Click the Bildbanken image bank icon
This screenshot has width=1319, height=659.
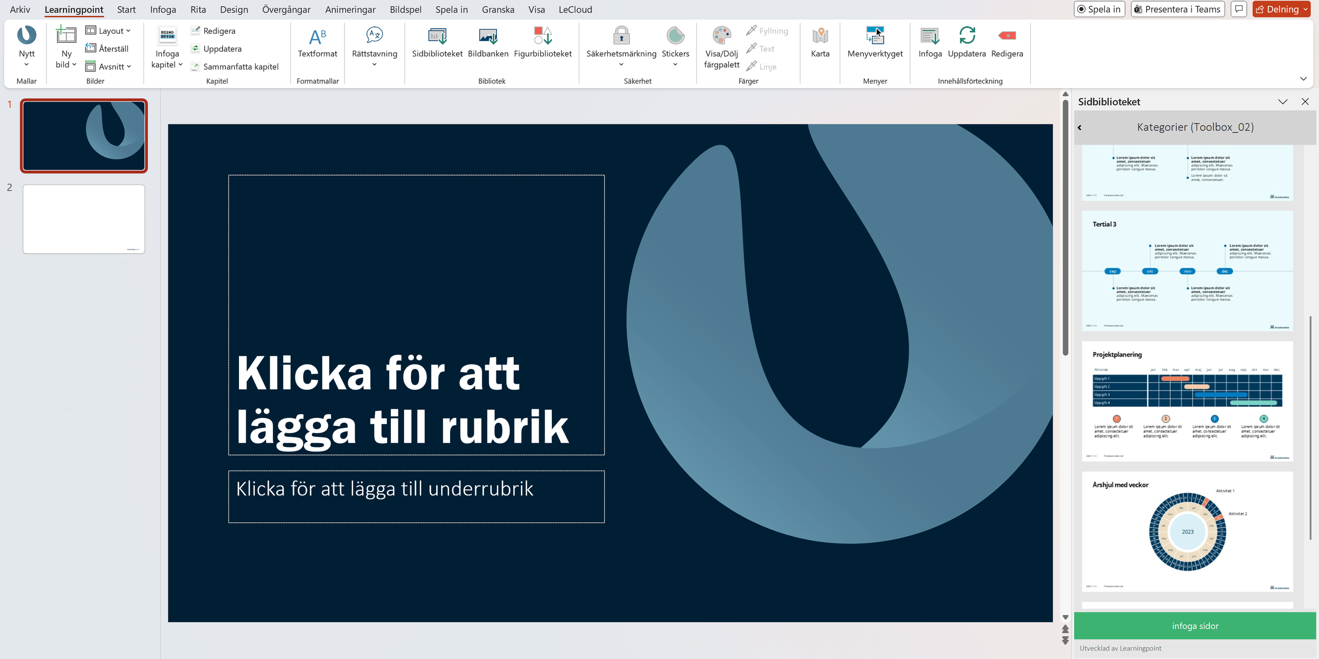tap(488, 36)
